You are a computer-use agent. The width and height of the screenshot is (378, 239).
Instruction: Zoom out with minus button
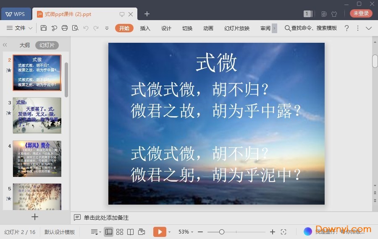[x=200, y=232]
